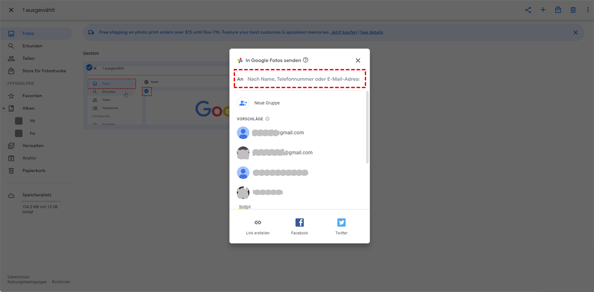
Task: Select Papierkorb in the sidebar
Action: click(x=34, y=170)
